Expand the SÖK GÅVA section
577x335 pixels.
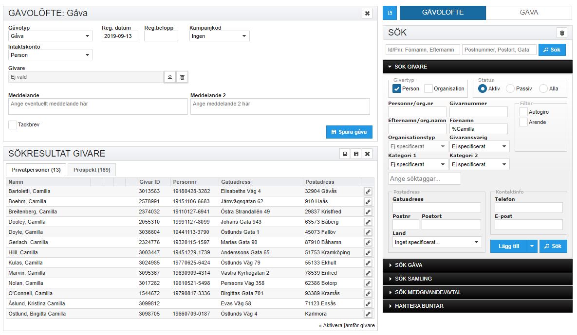pos(477,265)
